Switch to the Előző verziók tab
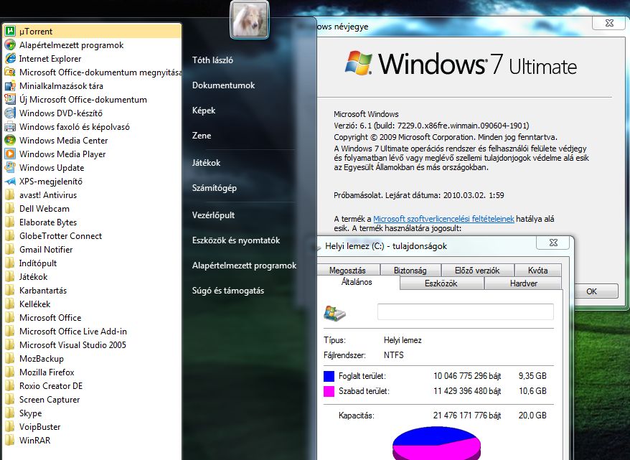 477,271
